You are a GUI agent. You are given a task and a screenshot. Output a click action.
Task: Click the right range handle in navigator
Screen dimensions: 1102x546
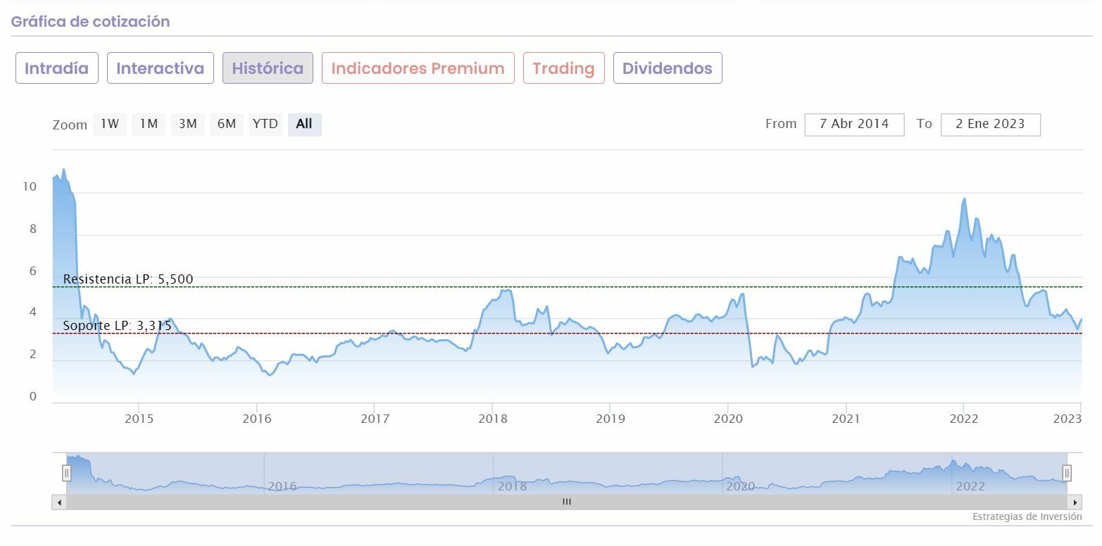(x=1067, y=473)
